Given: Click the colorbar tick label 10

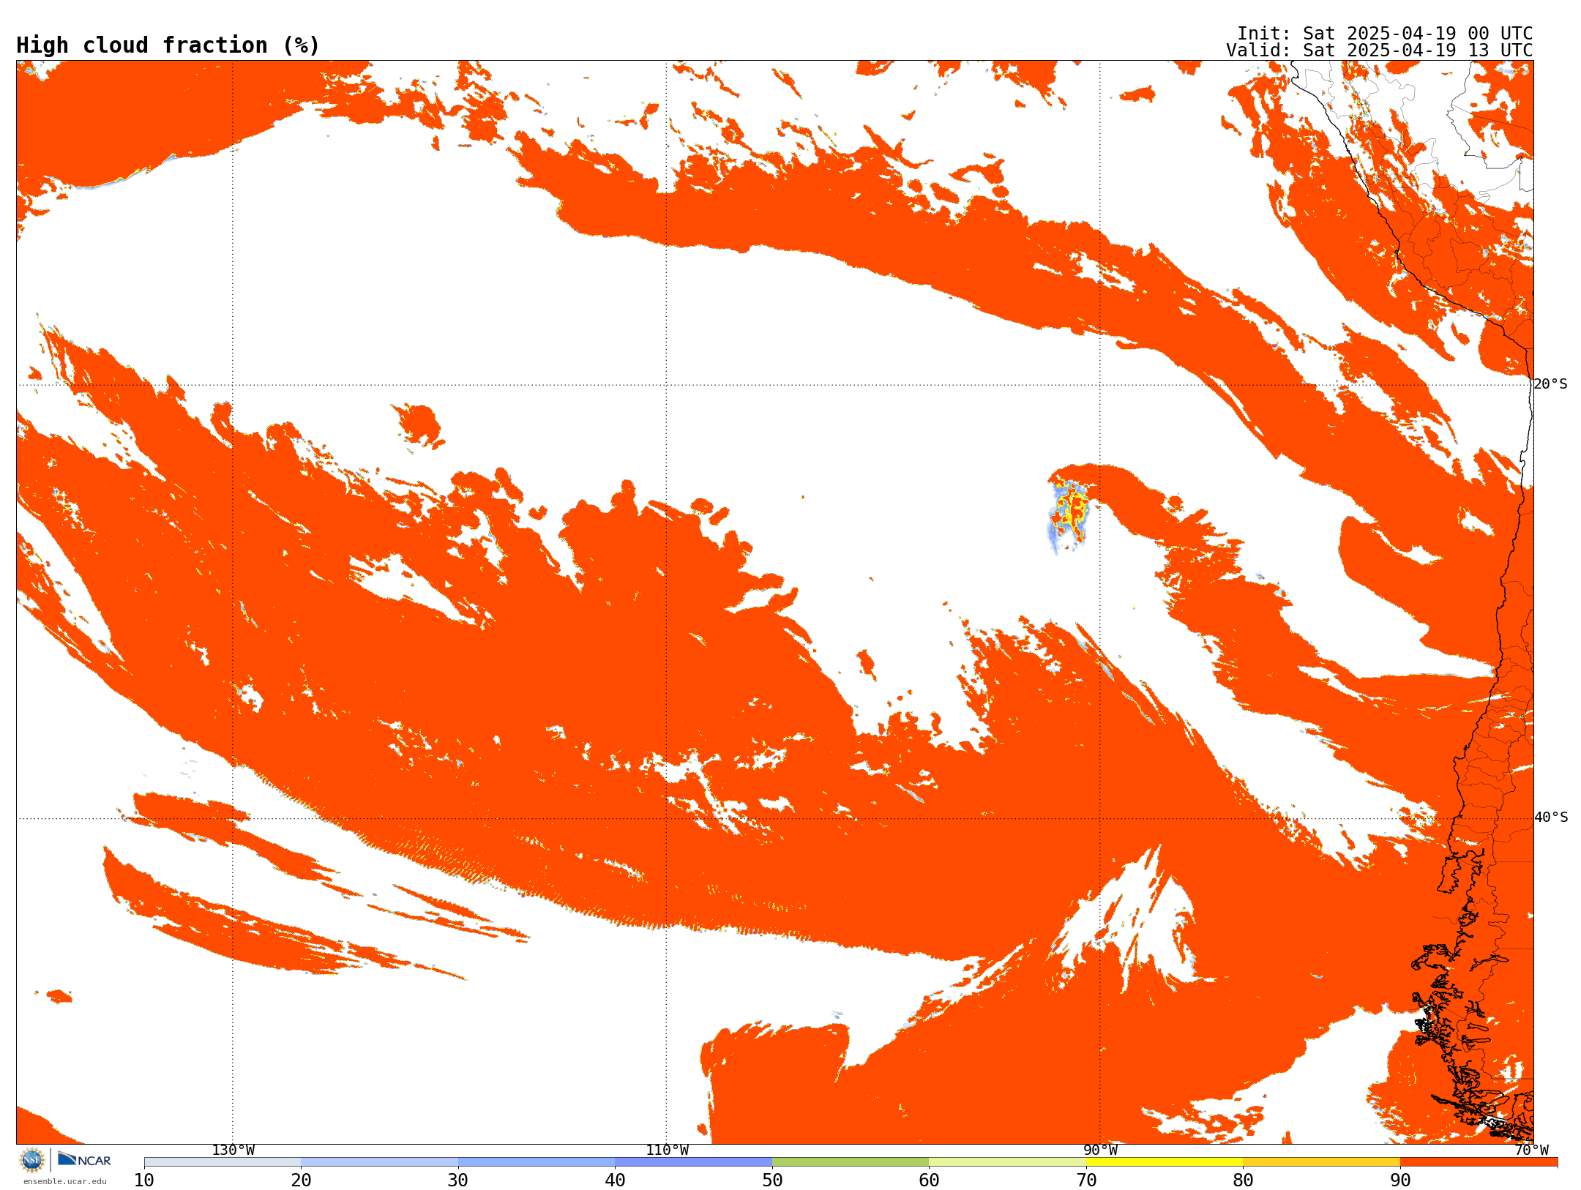Looking at the screenshot, I should pyautogui.click(x=144, y=1180).
